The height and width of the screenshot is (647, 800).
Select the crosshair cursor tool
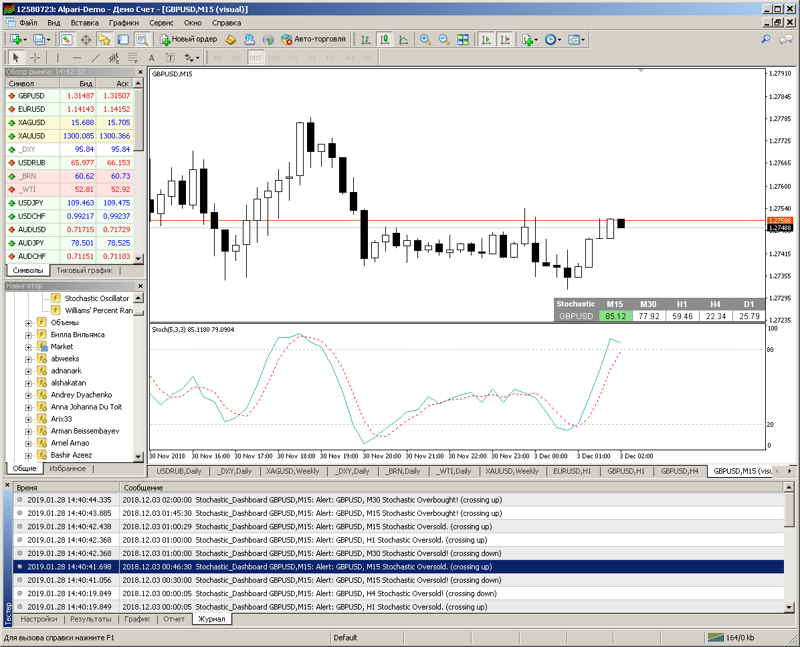click(35, 58)
